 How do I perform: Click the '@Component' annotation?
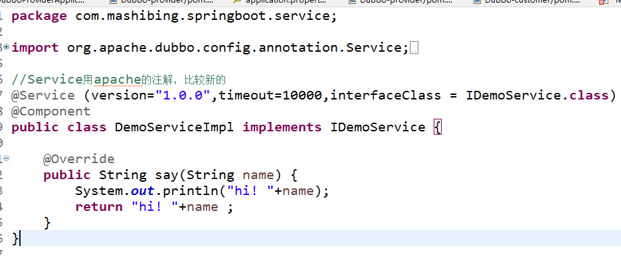[51, 111]
